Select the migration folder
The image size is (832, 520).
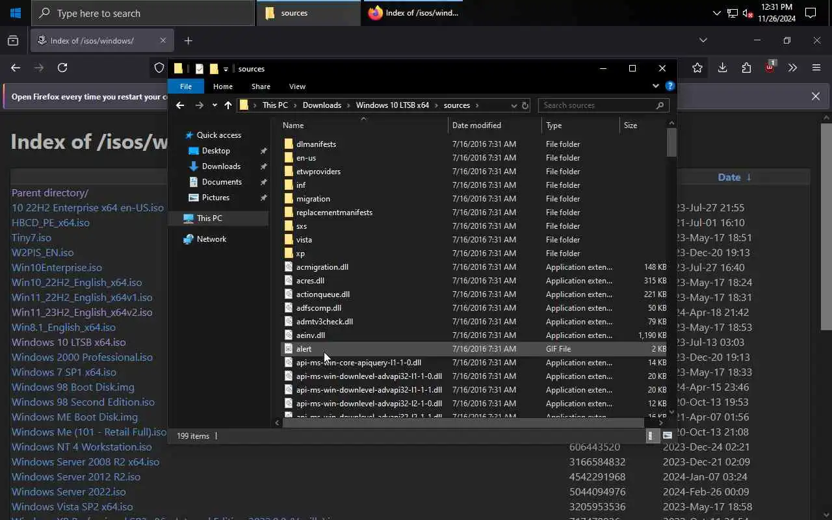(x=313, y=199)
